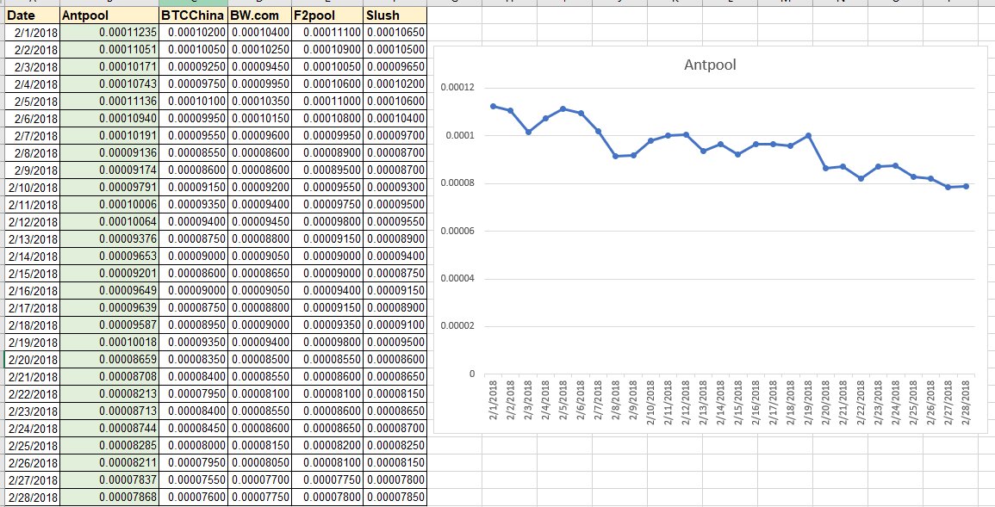The height and width of the screenshot is (507, 995).
Task: Select Antpool value 0.00010018
Action: point(109,342)
